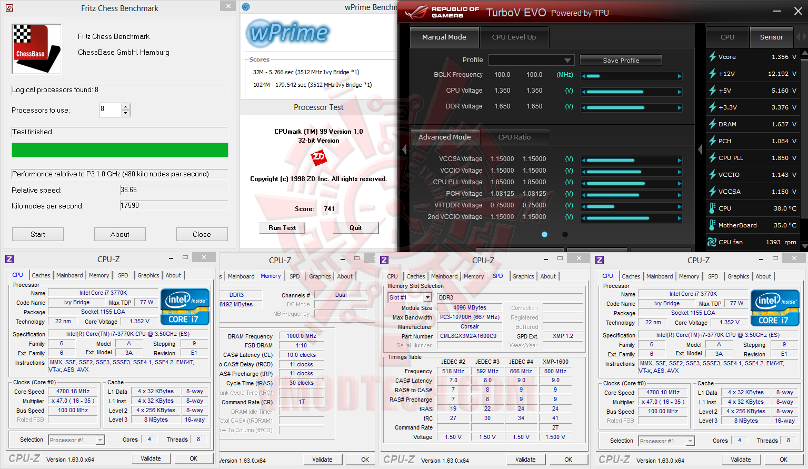Collapse sensor panel with the arrow beside it

[700, 150]
